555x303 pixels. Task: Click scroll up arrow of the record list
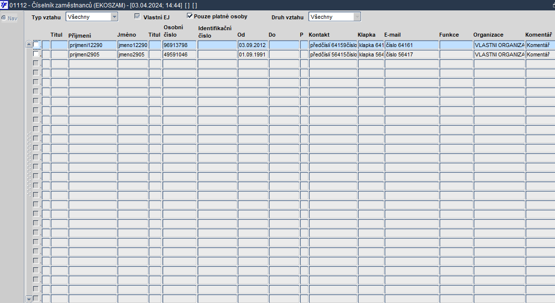click(29, 44)
